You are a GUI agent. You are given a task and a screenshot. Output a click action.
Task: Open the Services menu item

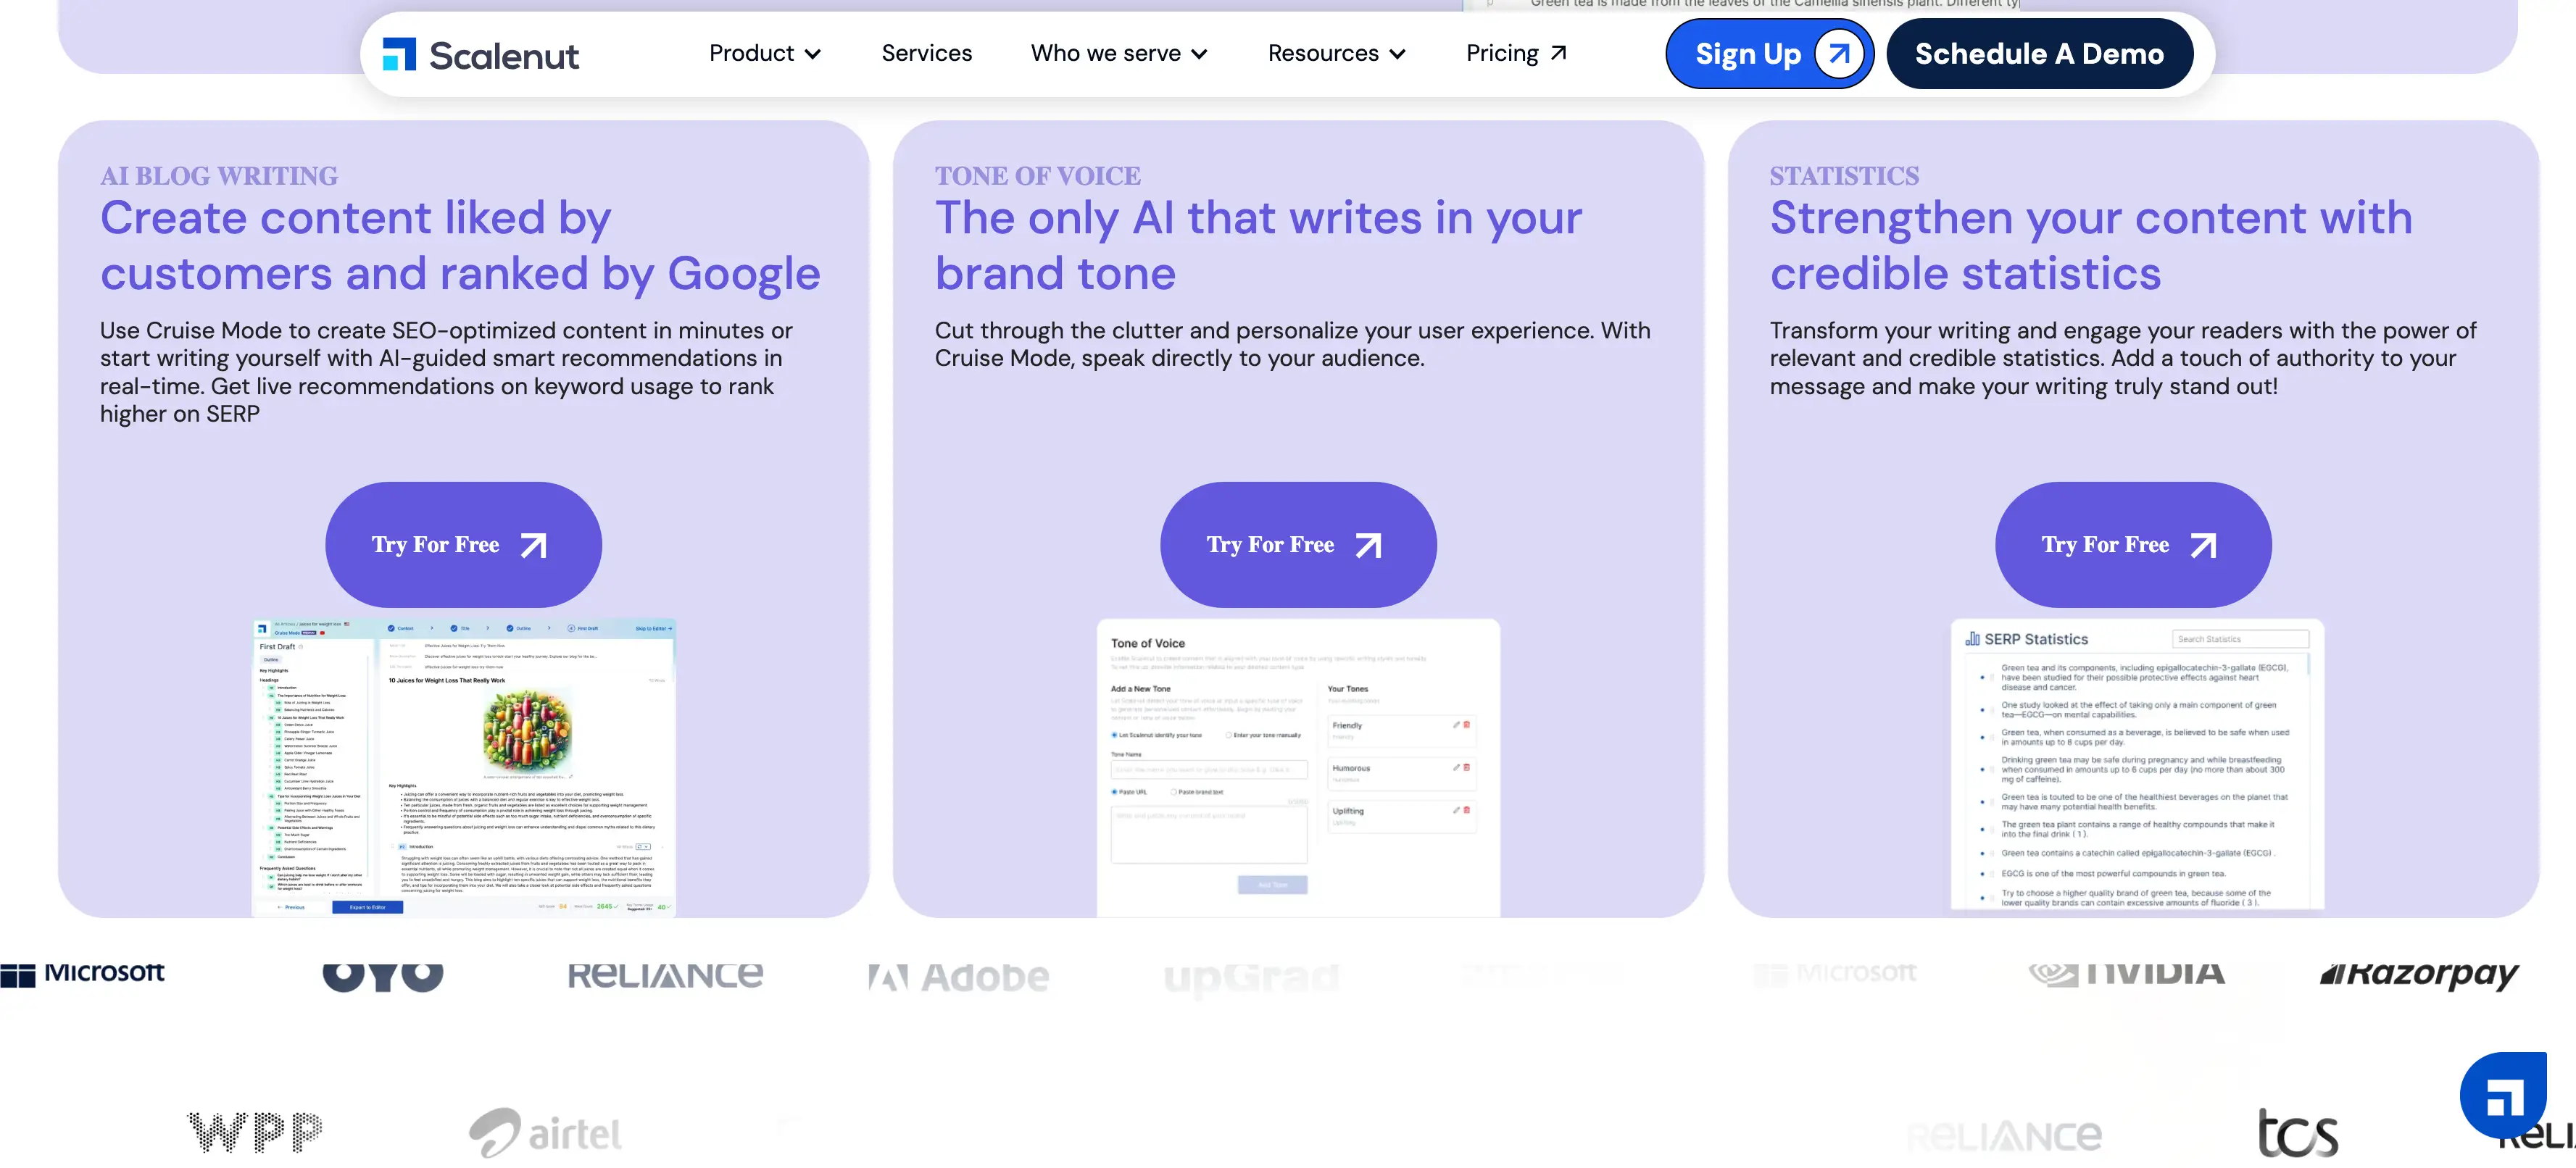point(926,53)
